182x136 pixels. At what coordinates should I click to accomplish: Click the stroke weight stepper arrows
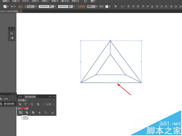[x=25, y=7]
